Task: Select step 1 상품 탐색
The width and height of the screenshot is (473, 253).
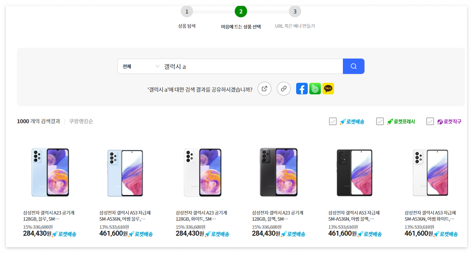Action: tap(186, 12)
